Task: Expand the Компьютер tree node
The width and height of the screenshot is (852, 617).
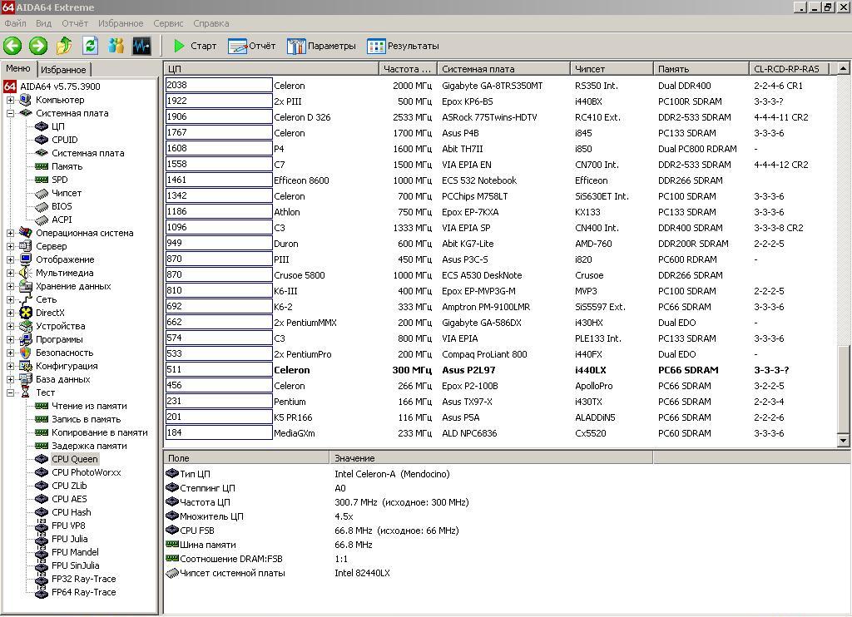Action: point(10,100)
